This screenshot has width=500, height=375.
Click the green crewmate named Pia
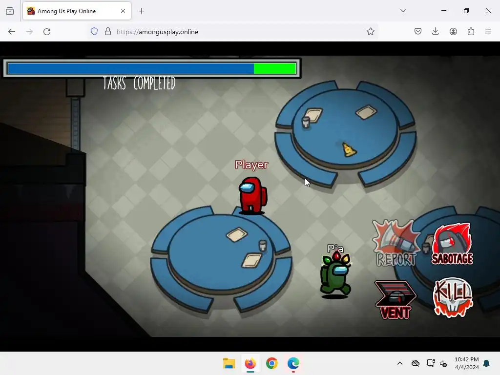pyautogui.click(x=335, y=275)
